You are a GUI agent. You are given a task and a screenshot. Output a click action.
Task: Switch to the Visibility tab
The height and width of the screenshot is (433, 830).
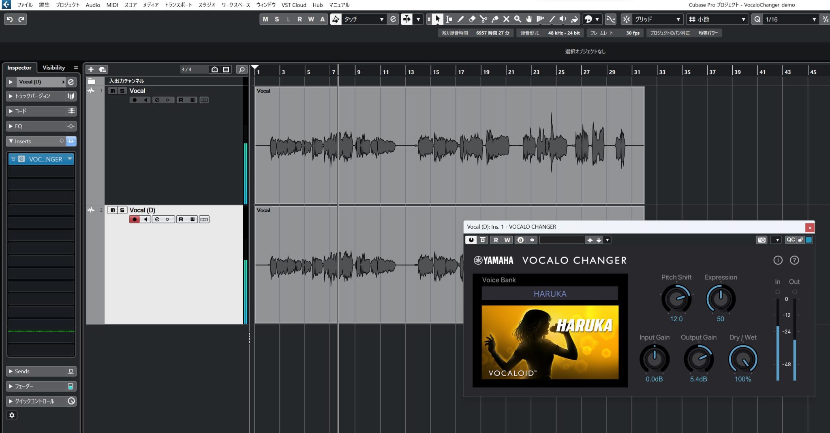click(53, 67)
